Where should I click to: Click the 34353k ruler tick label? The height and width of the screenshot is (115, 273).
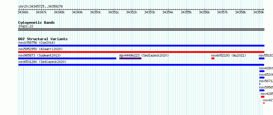click(150, 12)
